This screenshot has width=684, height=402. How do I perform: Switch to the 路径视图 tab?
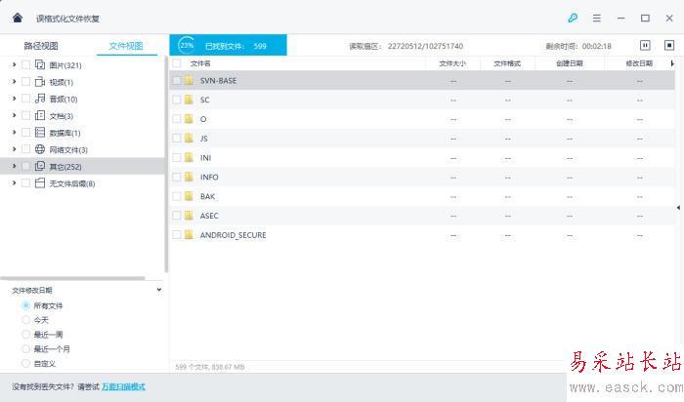pos(41,46)
